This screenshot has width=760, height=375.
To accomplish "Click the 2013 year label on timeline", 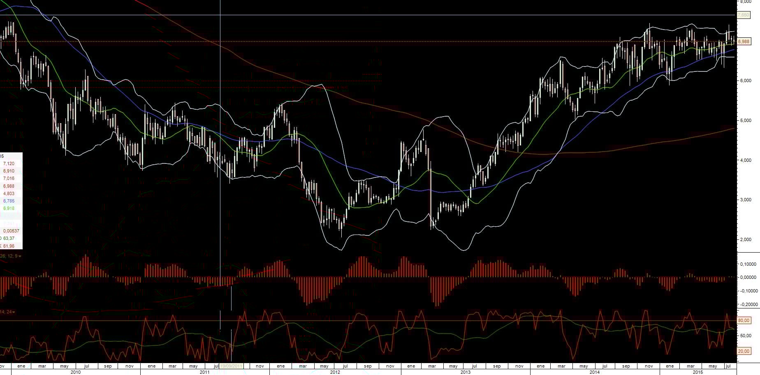I will tap(466, 372).
